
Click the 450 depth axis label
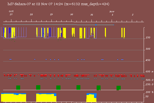[148, 60]
